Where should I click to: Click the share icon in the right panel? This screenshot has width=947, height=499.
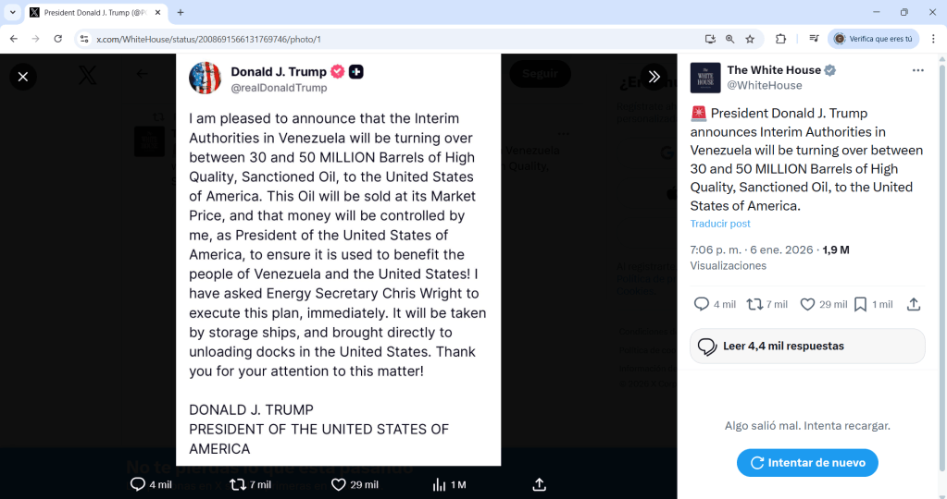(x=914, y=304)
